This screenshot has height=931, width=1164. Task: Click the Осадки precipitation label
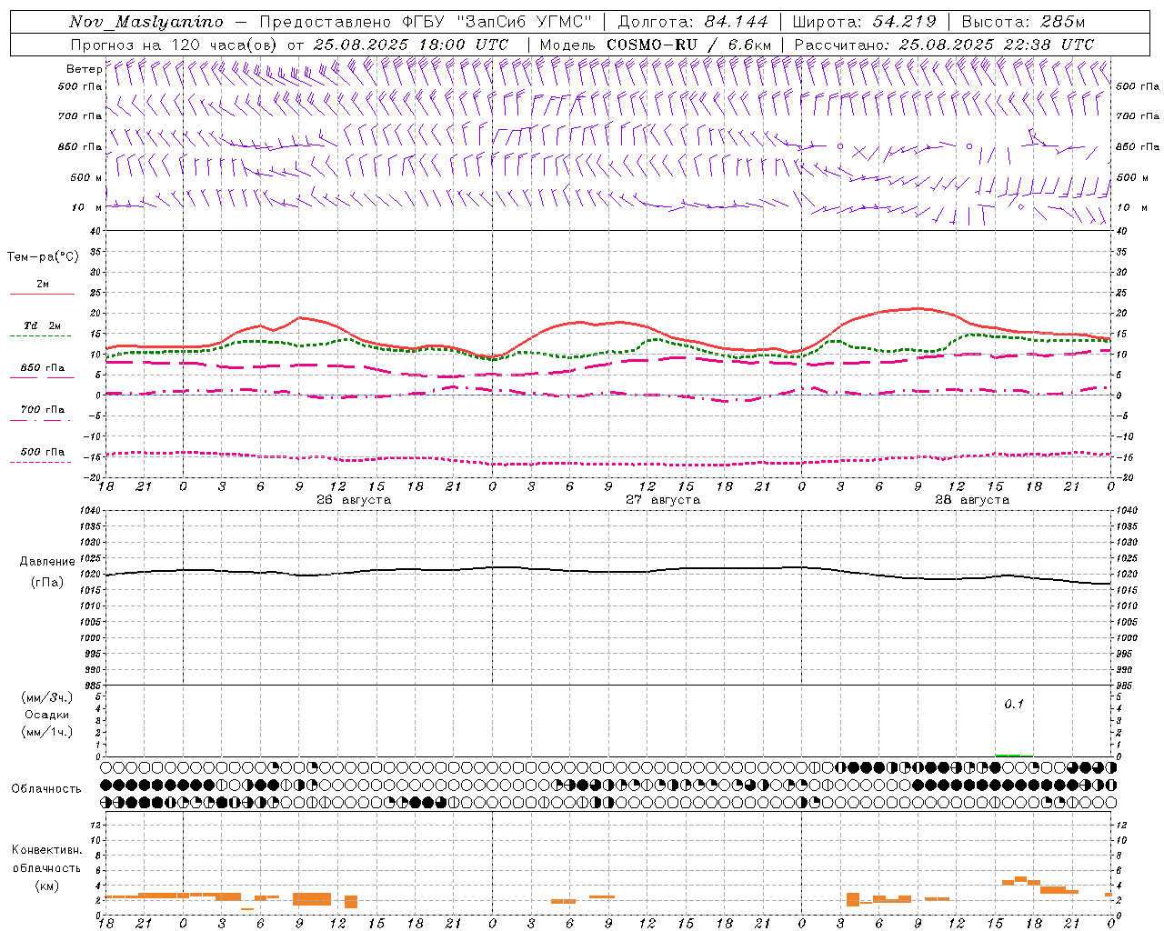(x=46, y=715)
